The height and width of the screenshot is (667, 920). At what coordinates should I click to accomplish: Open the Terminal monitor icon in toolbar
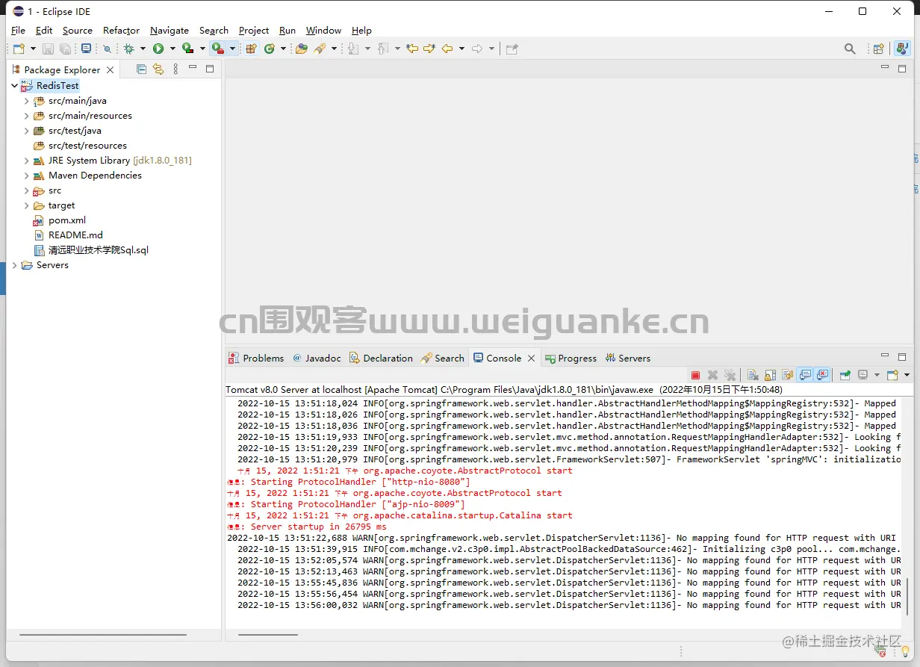pos(86,49)
